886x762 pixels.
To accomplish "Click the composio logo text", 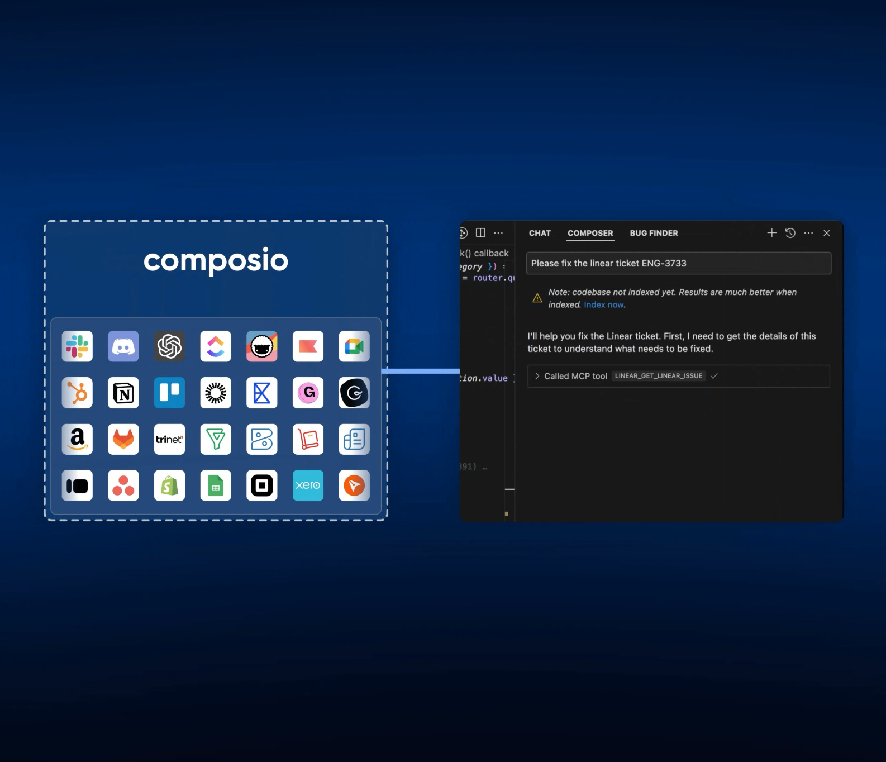I will 216,260.
